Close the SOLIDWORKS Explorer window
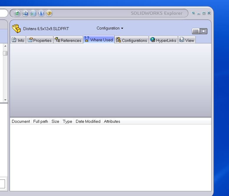229x196 pixels. pos(209,13)
